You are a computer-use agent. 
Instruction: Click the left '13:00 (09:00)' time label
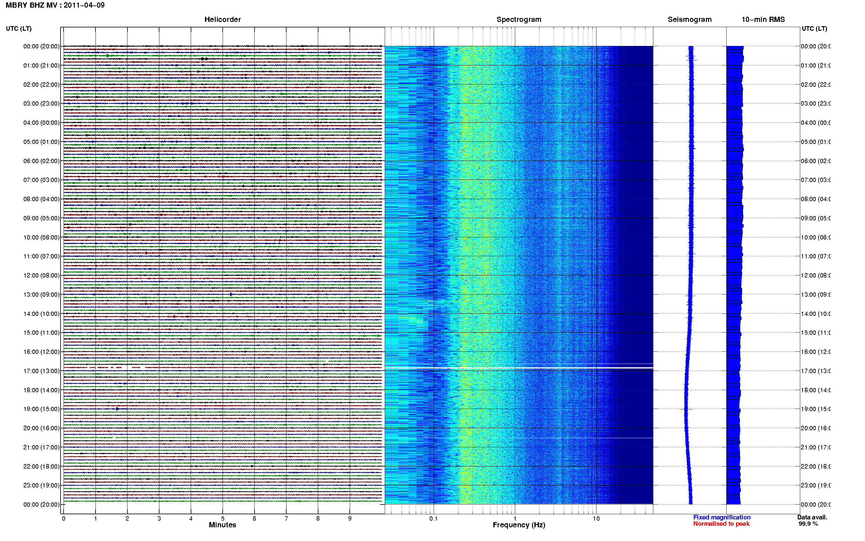tap(41, 295)
